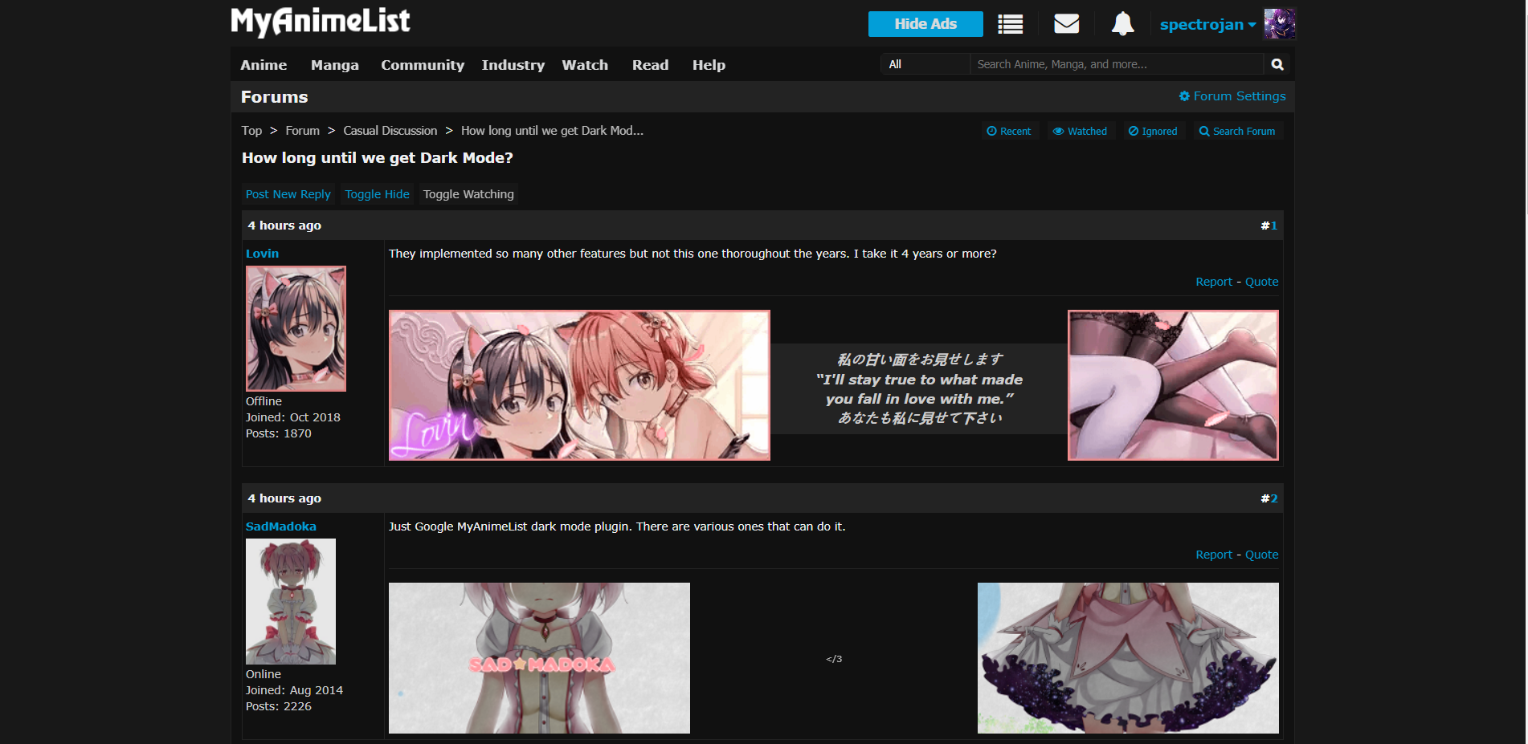Click Lovin's signature image with stockings
The height and width of the screenshot is (744, 1528).
point(1173,385)
